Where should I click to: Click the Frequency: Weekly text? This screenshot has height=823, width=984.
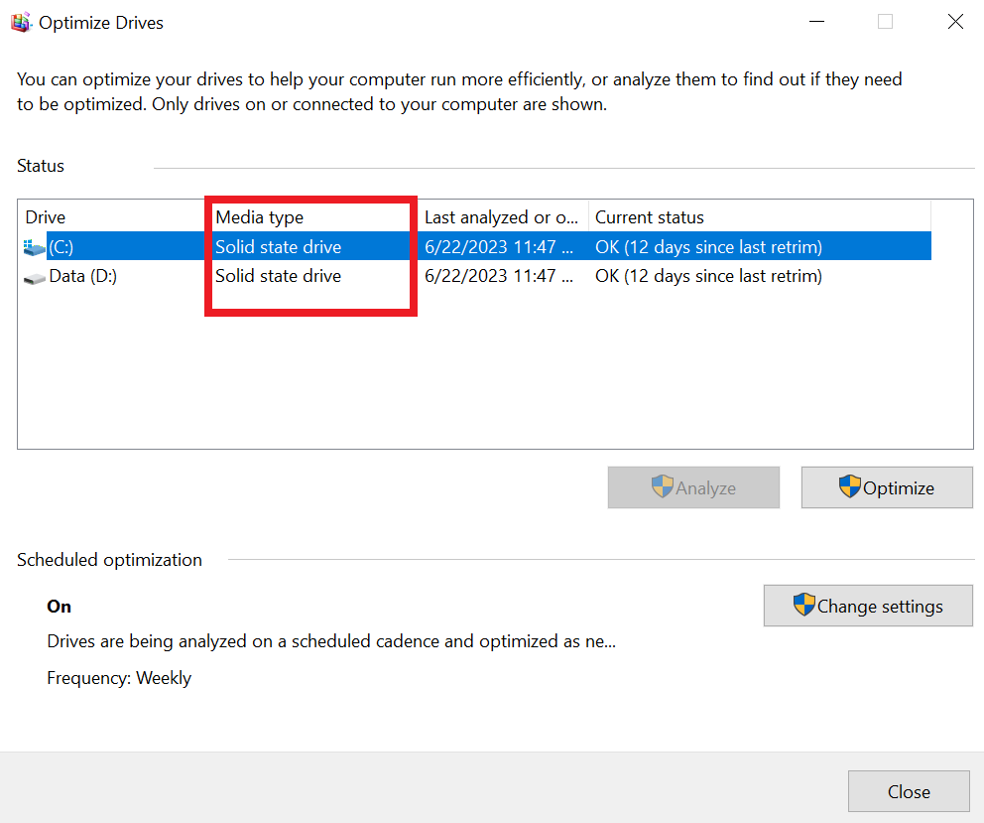119,678
